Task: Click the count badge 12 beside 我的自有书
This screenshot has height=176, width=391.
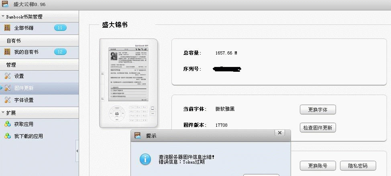Action: (60, 52)
